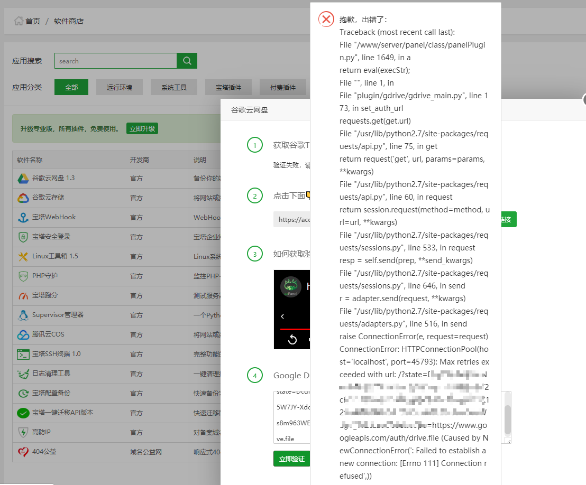
Task: Open the 宝塔跑分 plugin name
Action: tap(45, 295)
